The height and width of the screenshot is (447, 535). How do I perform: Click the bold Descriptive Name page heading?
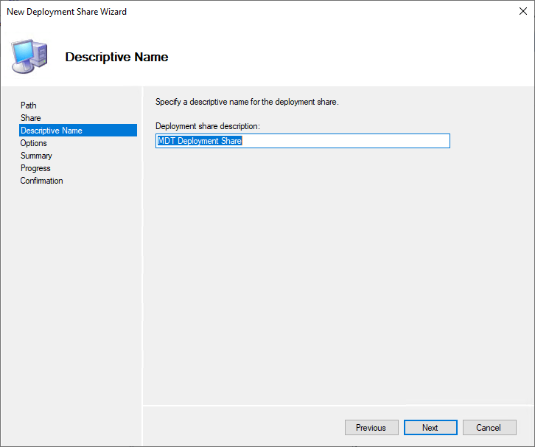116,57
